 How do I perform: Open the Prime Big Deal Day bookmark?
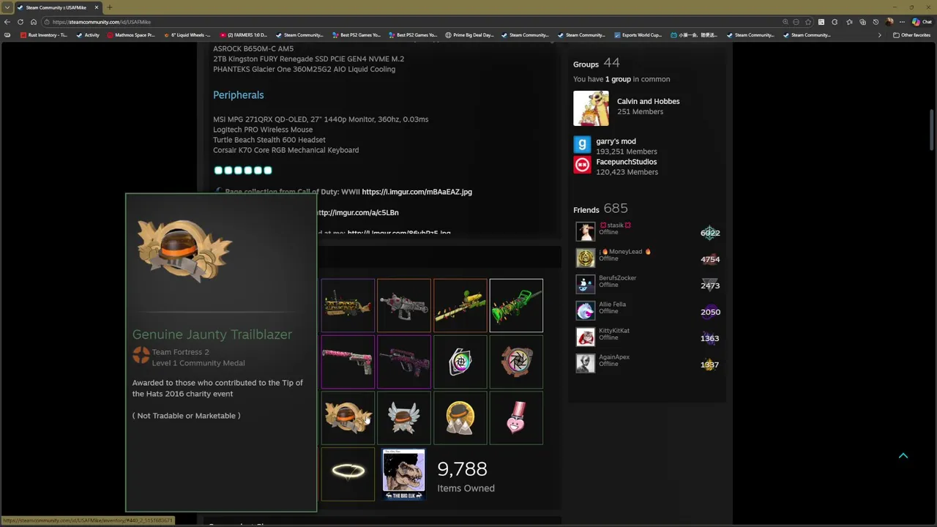(469, 35)
